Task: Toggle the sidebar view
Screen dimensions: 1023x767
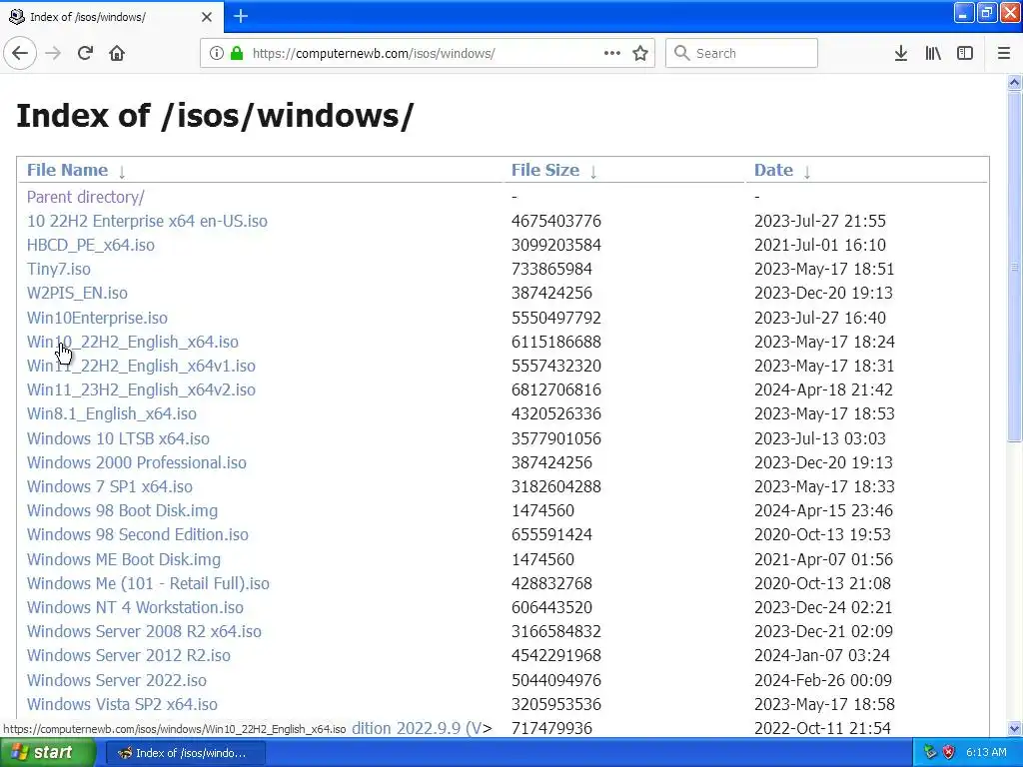Action: point(965,53)
